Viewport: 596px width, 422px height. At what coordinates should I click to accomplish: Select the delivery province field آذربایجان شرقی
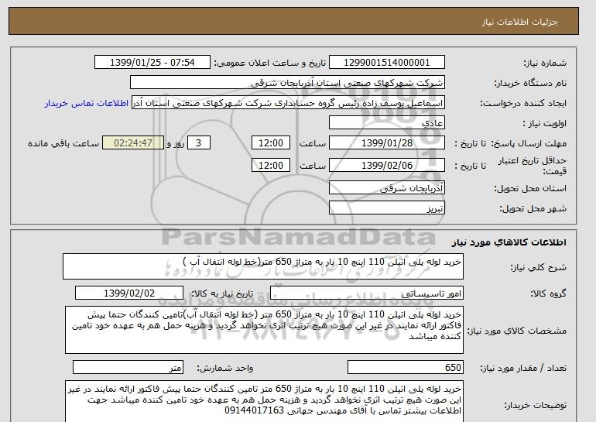386,188
